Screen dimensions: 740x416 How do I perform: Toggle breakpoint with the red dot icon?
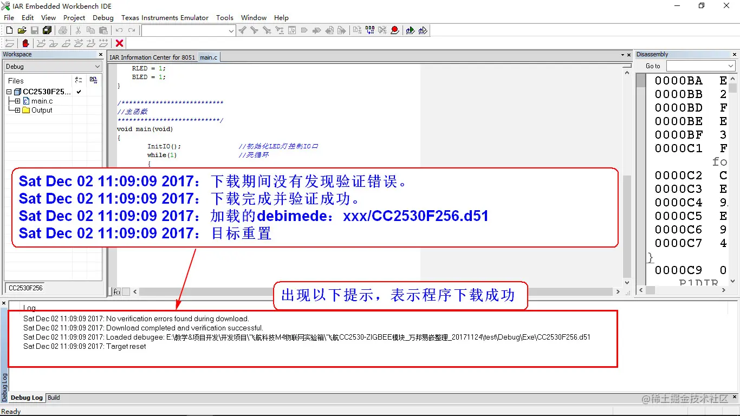tap(394, 30)
